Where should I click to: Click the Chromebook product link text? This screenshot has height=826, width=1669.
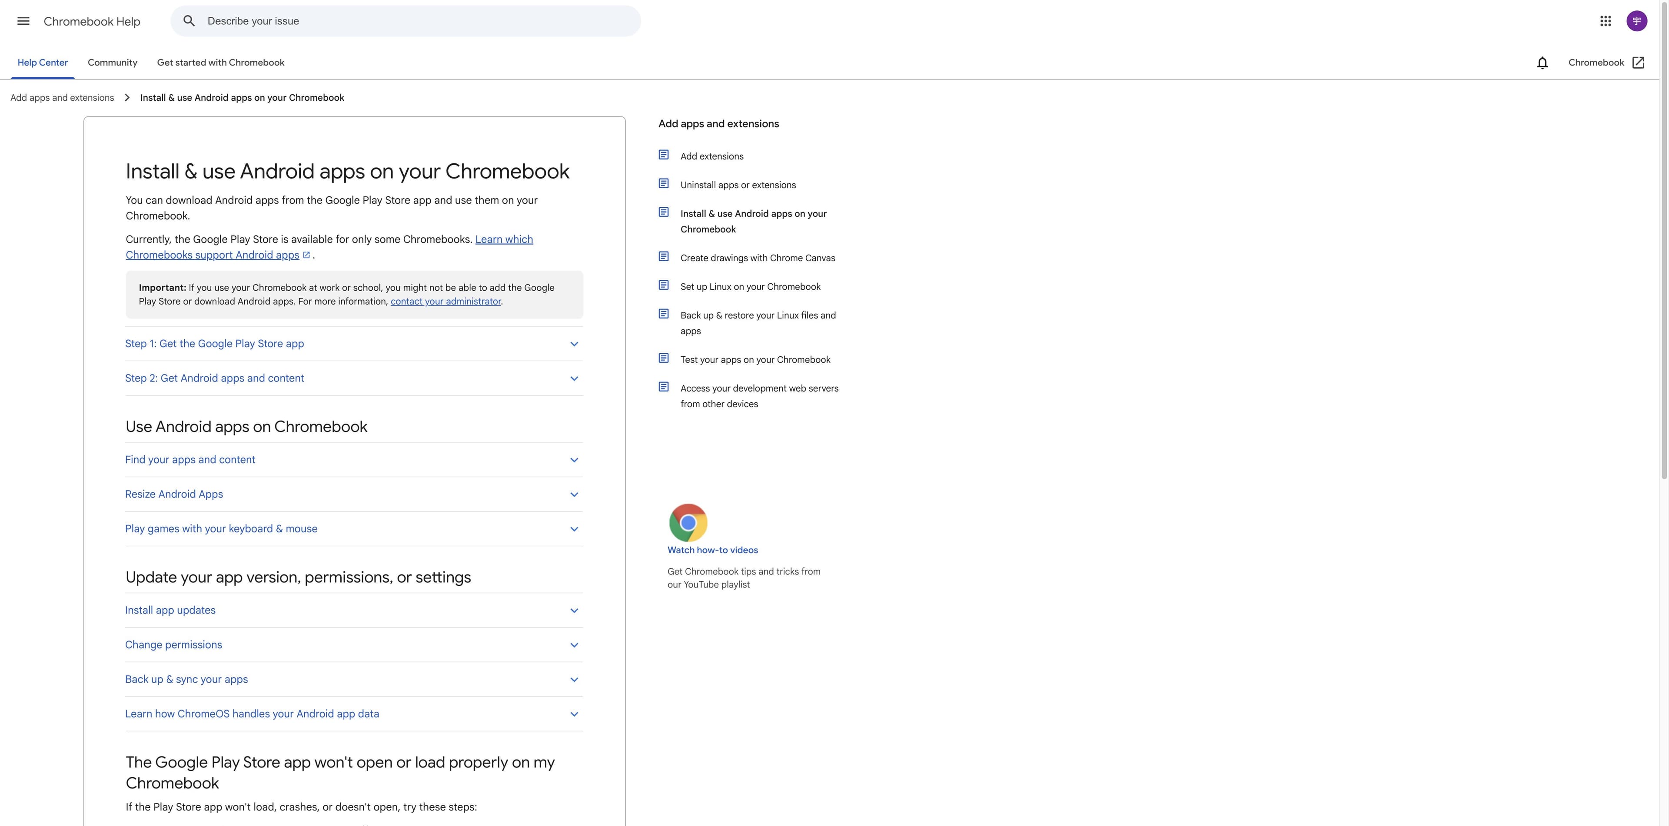[1596, 62]
